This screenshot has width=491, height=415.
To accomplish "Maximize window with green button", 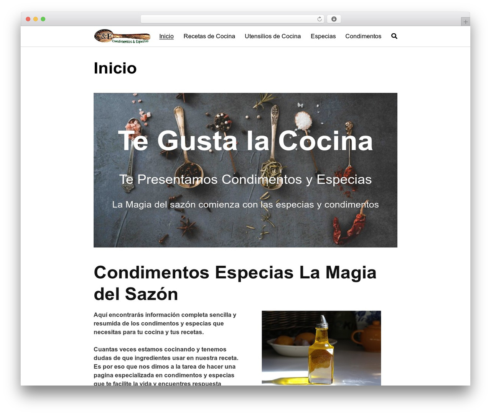I will coord(43,19).
